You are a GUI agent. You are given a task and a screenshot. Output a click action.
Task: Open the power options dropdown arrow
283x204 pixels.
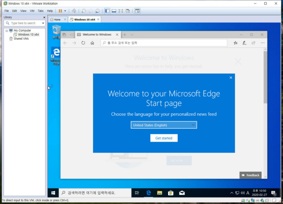pyautogui.click(x=65, y=11)
